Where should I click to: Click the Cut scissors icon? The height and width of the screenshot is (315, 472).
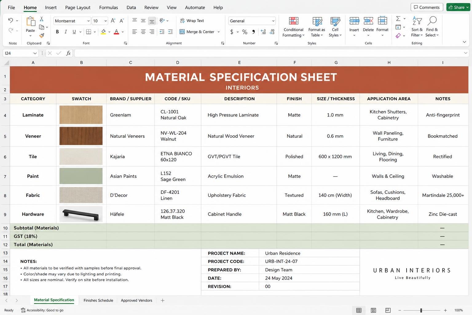pyautogui.click(x=41, y=19)
